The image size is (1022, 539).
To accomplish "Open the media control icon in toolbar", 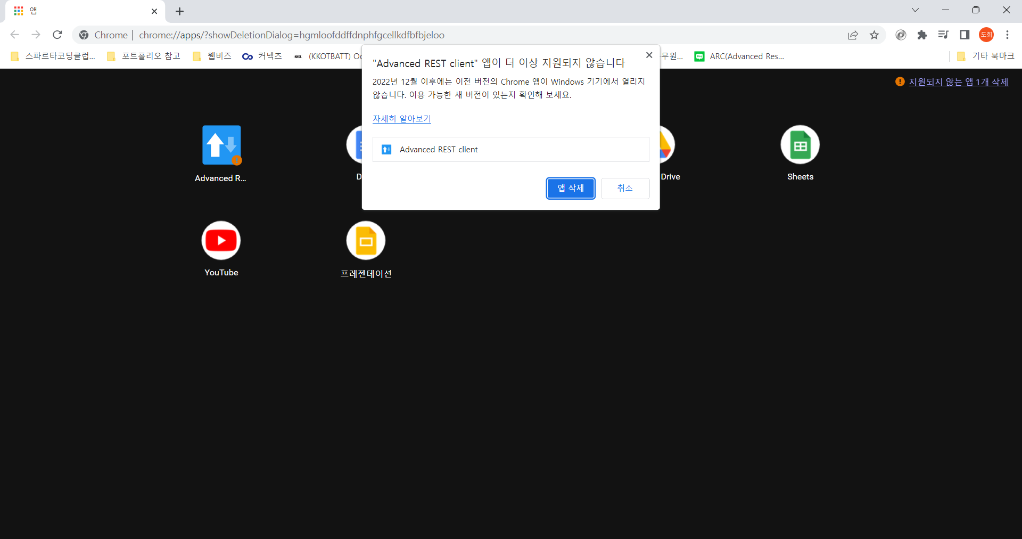I will (943, 35).
